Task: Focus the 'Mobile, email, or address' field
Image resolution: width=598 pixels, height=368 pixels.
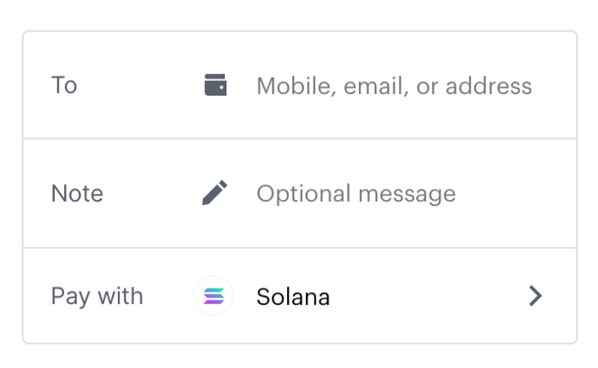Action: 394,85
